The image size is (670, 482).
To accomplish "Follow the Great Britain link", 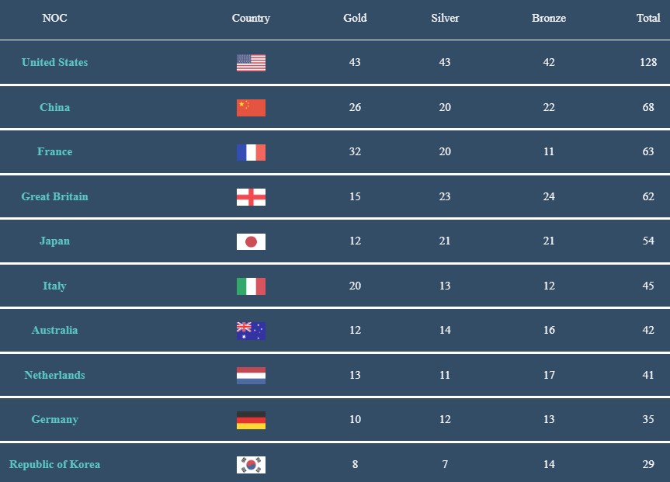I will click(54, 196).
